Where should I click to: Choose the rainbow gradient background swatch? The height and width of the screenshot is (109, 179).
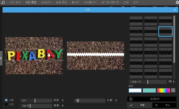tap(163, 91)
